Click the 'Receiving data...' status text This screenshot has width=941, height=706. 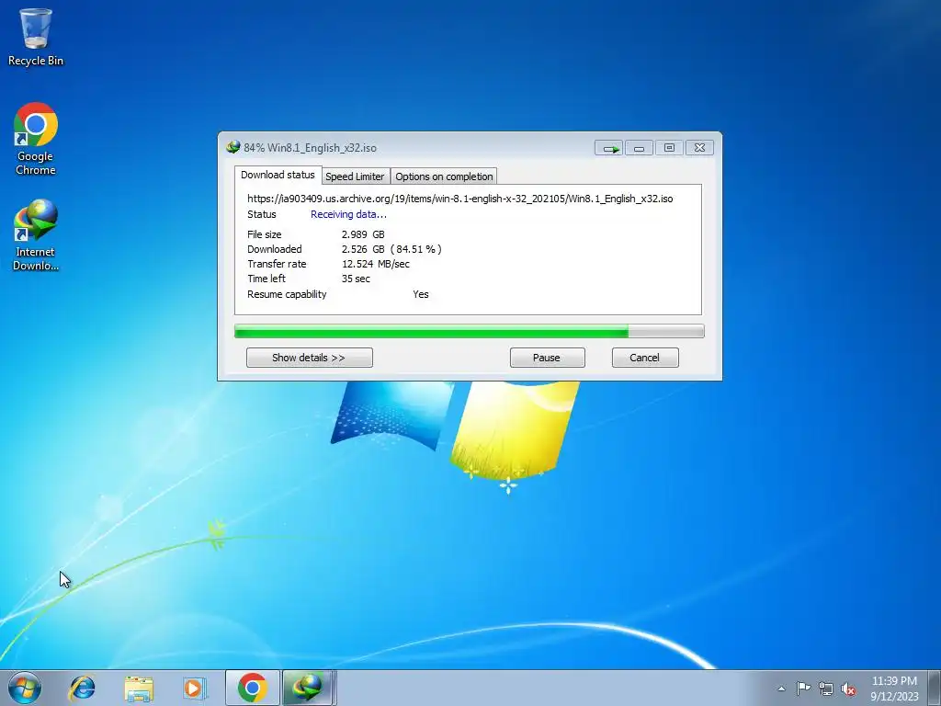click(x=348, y=214)
